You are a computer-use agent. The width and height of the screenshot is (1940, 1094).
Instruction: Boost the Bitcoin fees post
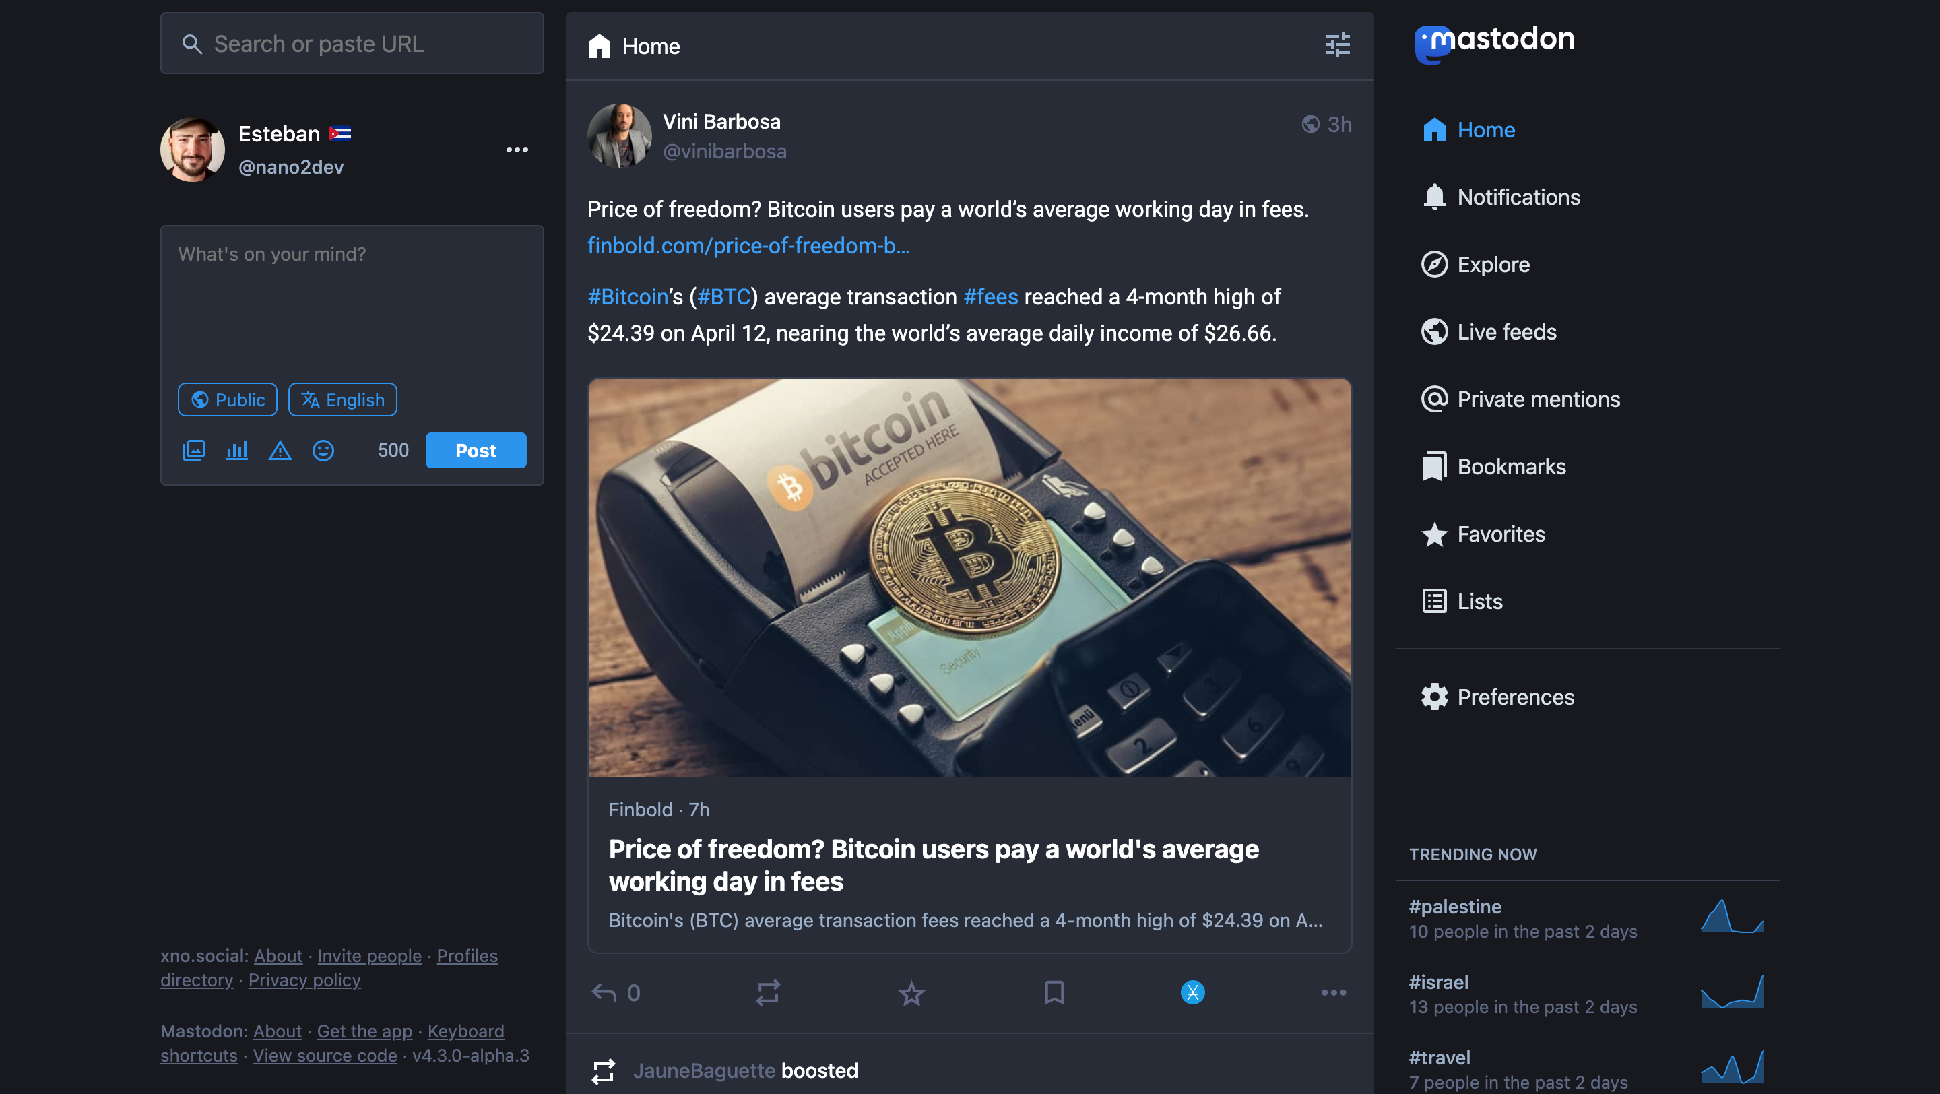coord(767,992)
